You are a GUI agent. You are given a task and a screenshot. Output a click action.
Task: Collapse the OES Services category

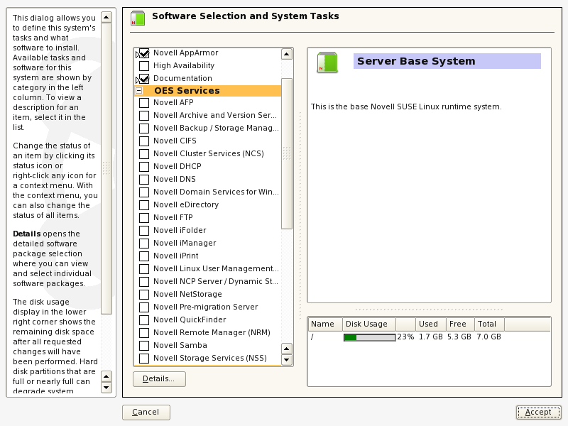[138, 91]
